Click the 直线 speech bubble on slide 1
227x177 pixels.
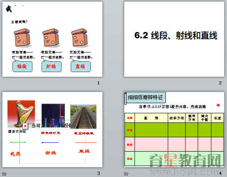(81, 66)
